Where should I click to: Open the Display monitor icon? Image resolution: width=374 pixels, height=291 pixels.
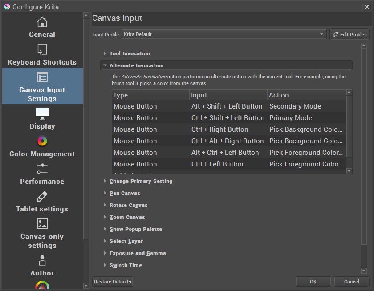point(42,113)
